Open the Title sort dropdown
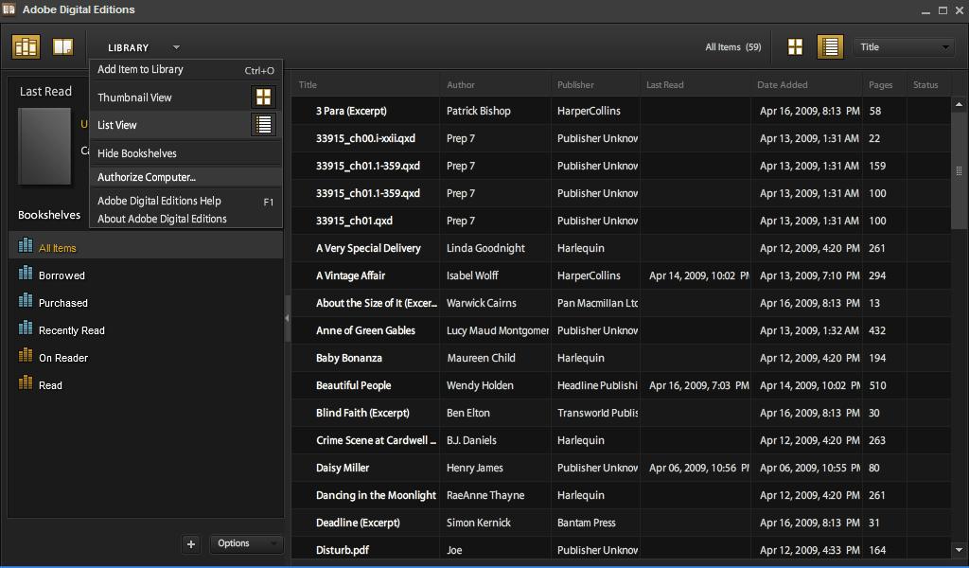Viewport: 969px width, 568px height. pos(904,47)
